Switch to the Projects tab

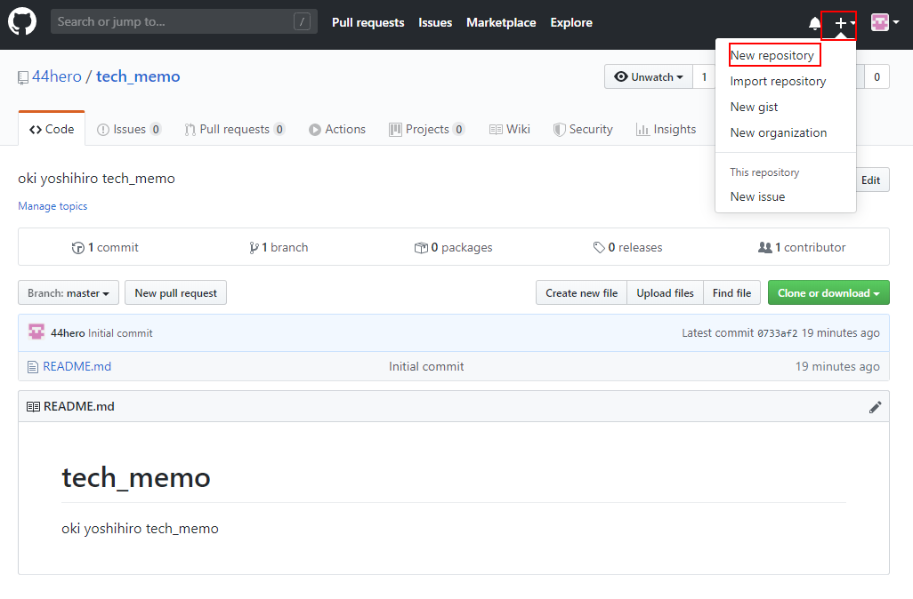coord(427,129)
